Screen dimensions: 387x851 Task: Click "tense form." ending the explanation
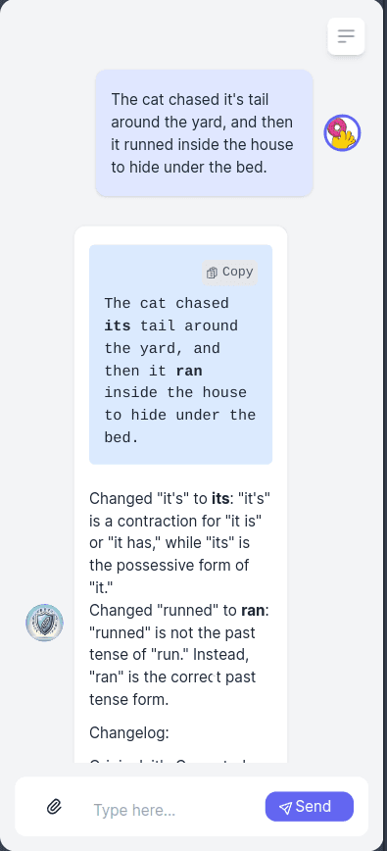(129, 700)
